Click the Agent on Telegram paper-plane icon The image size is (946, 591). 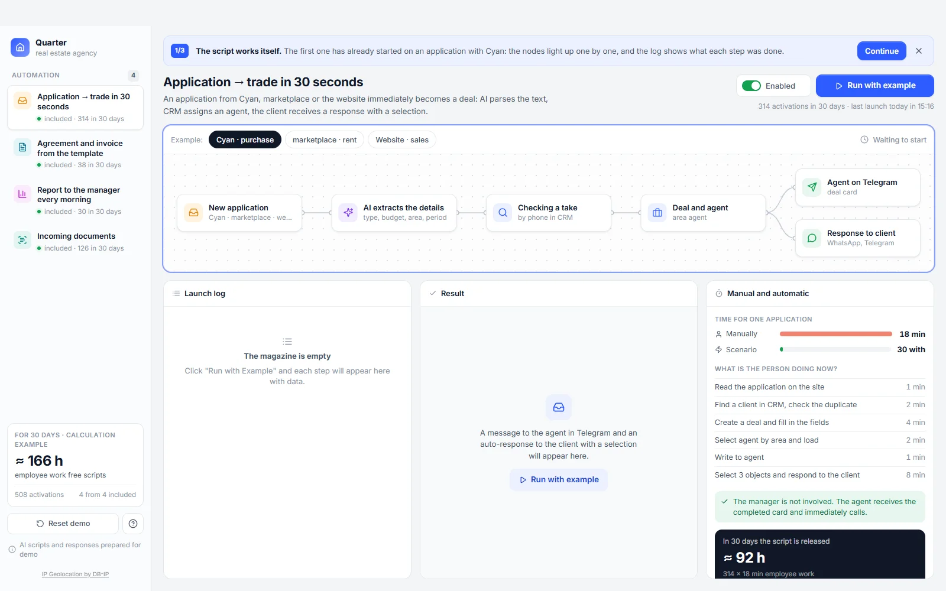[x=812, y=187]
